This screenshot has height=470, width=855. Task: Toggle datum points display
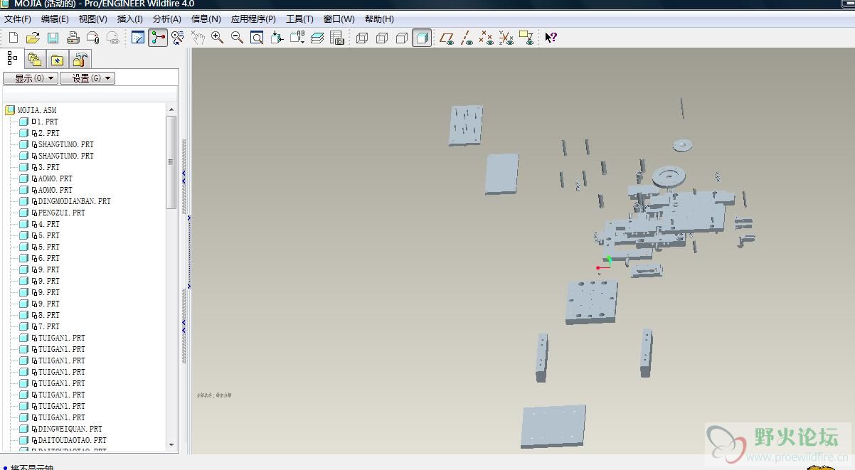(x=487, y=38)
